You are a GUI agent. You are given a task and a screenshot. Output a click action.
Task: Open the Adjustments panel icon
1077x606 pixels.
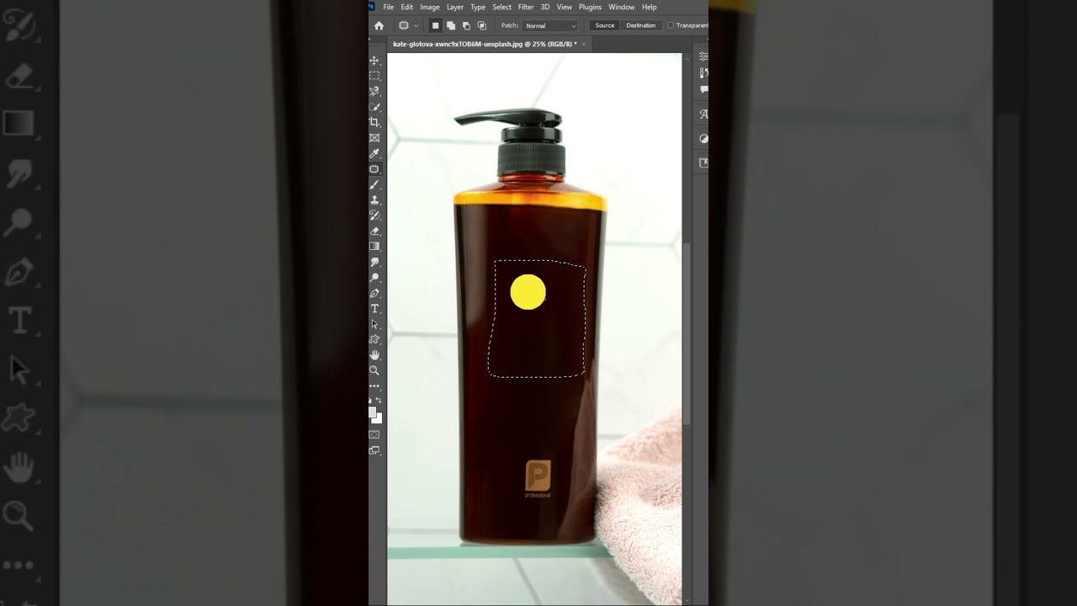(703, 139)
